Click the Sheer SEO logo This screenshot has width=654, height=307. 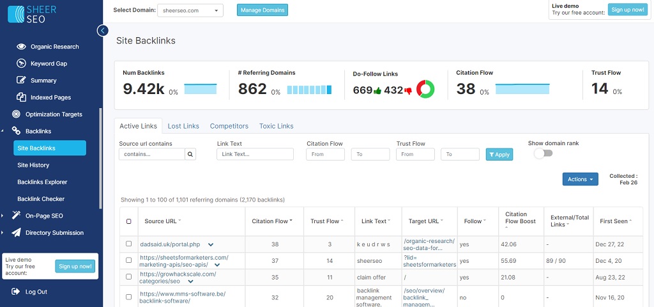[x=32, y=14]
